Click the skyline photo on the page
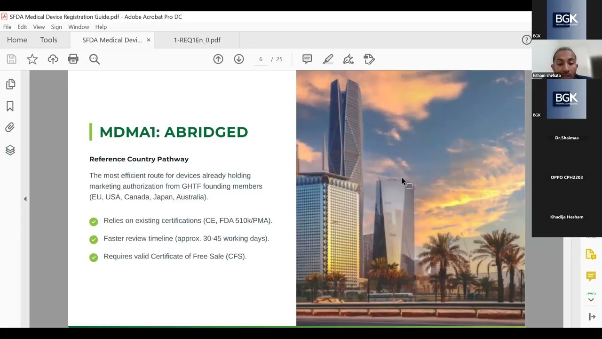Screen dimensions: 602x339 [x=410, y=198]
